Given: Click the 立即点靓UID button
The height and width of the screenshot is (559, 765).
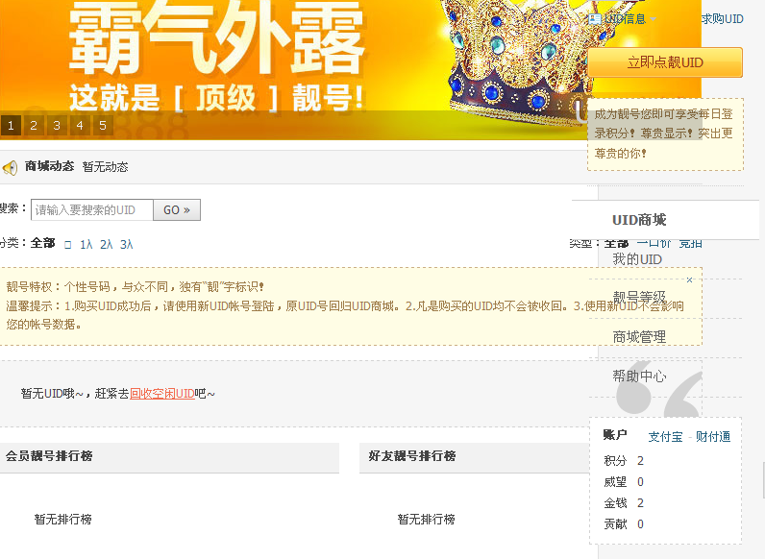Looking at the screenshot, I should point(665,62).
